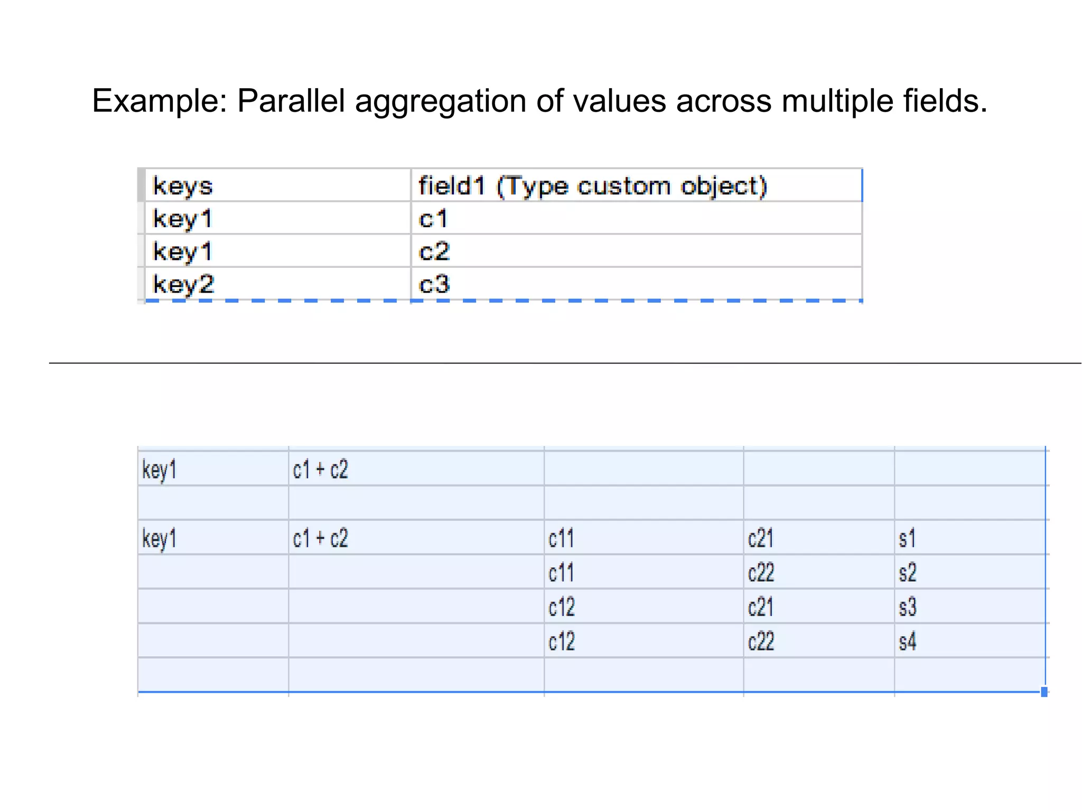Click the key1 cell beside value c2
The image size is (1082, 811).
click(278, 251)
